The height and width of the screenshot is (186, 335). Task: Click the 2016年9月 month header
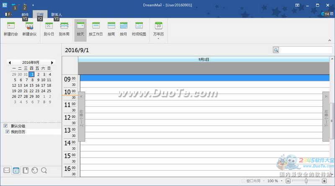coord(31,63)
